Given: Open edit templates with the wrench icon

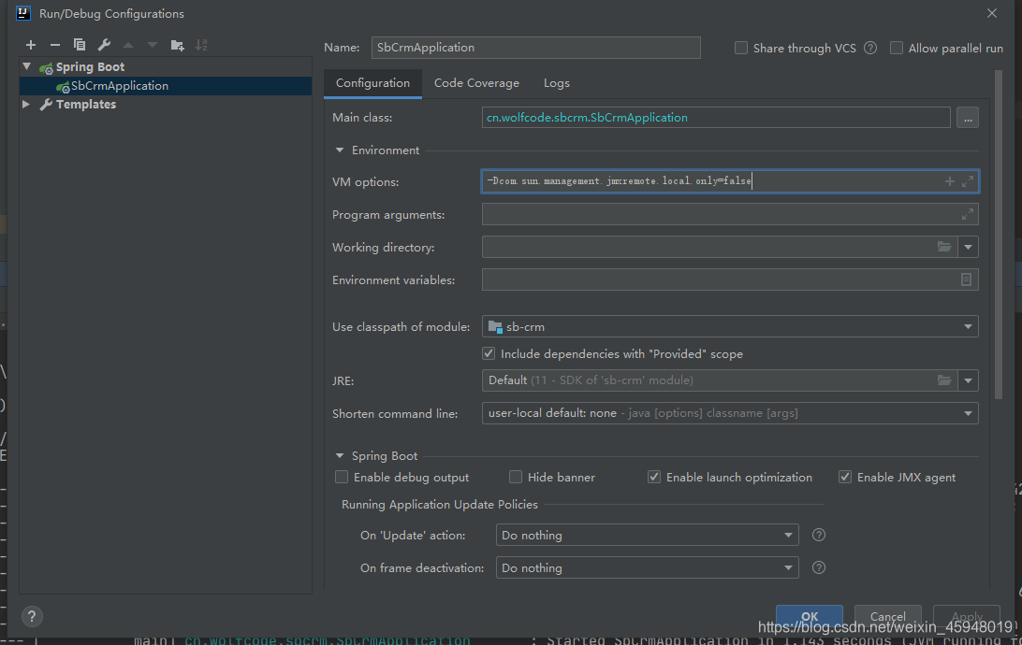Looking at the screenshot, I should click(103, 44).
